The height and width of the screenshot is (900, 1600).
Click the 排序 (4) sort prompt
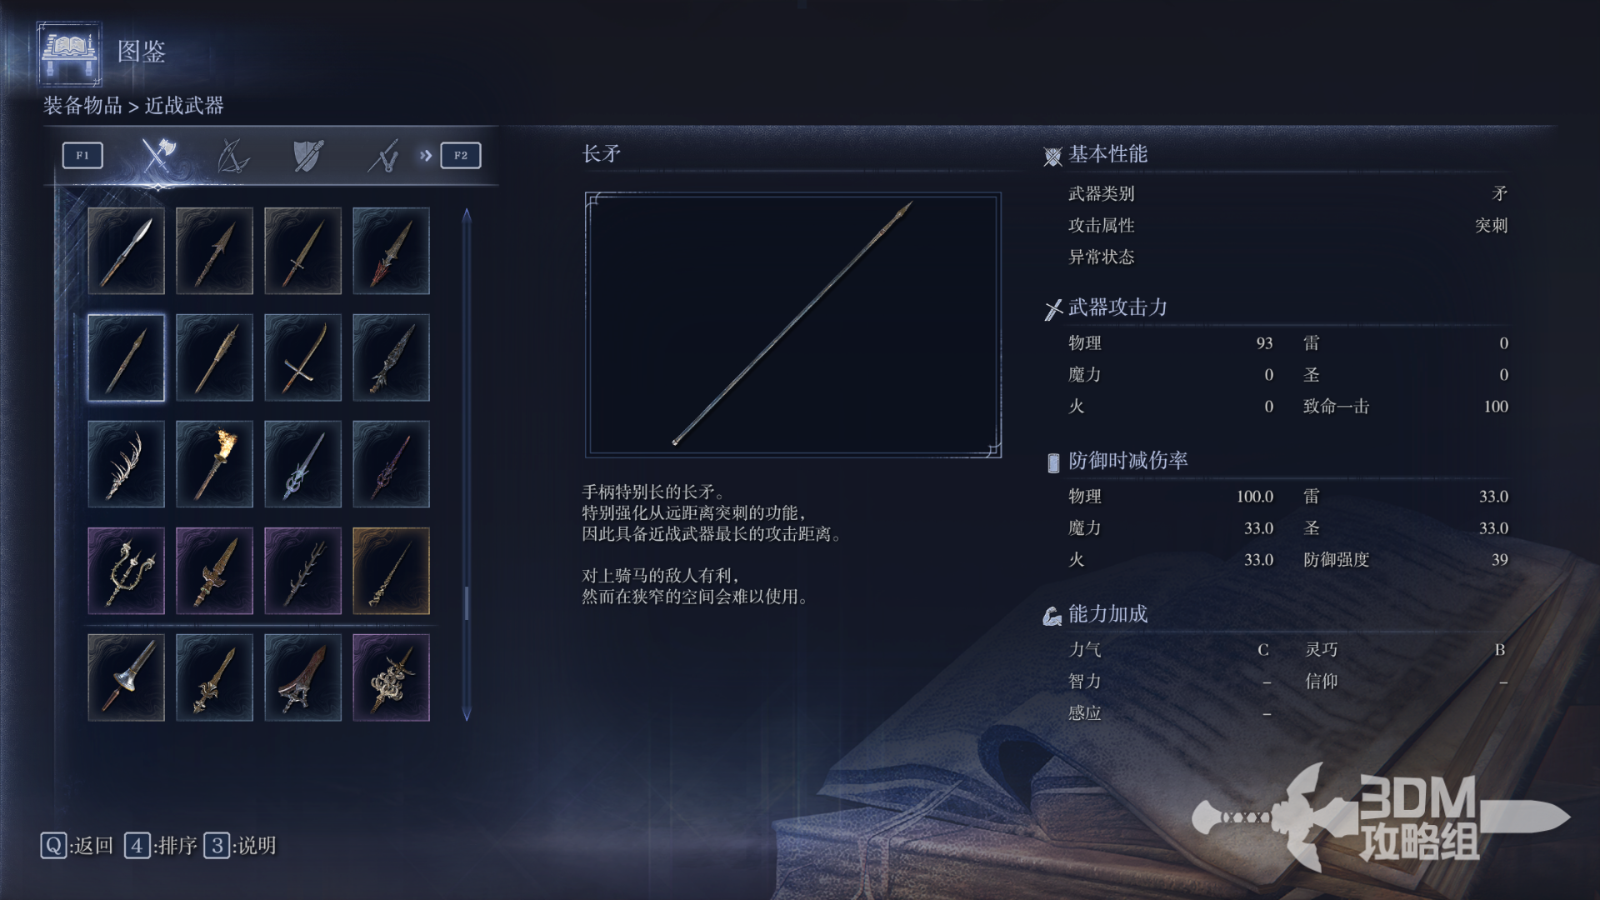pos(161,846)
